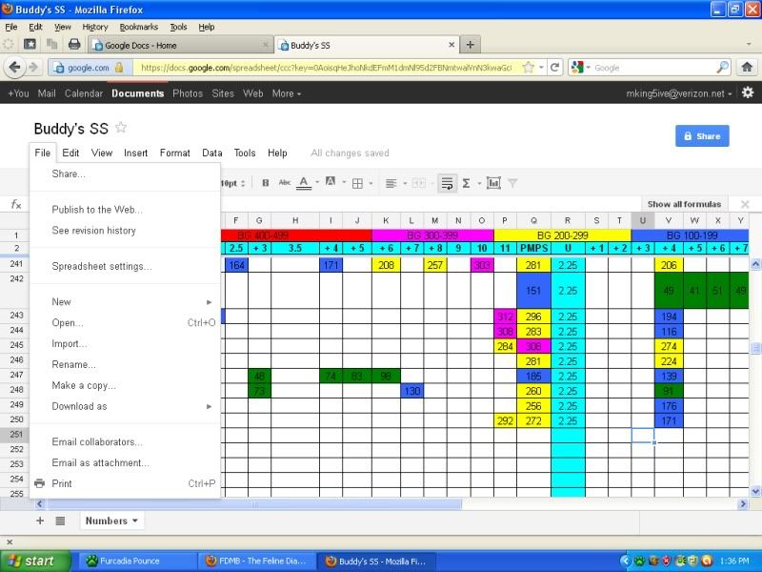The width and height of the screenshot is (762, 572).
Task: Click the bookmark star in address bar
Action: tap(529, 68)
